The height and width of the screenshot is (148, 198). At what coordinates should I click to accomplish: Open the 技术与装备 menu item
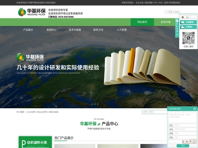tap(75, 30)
